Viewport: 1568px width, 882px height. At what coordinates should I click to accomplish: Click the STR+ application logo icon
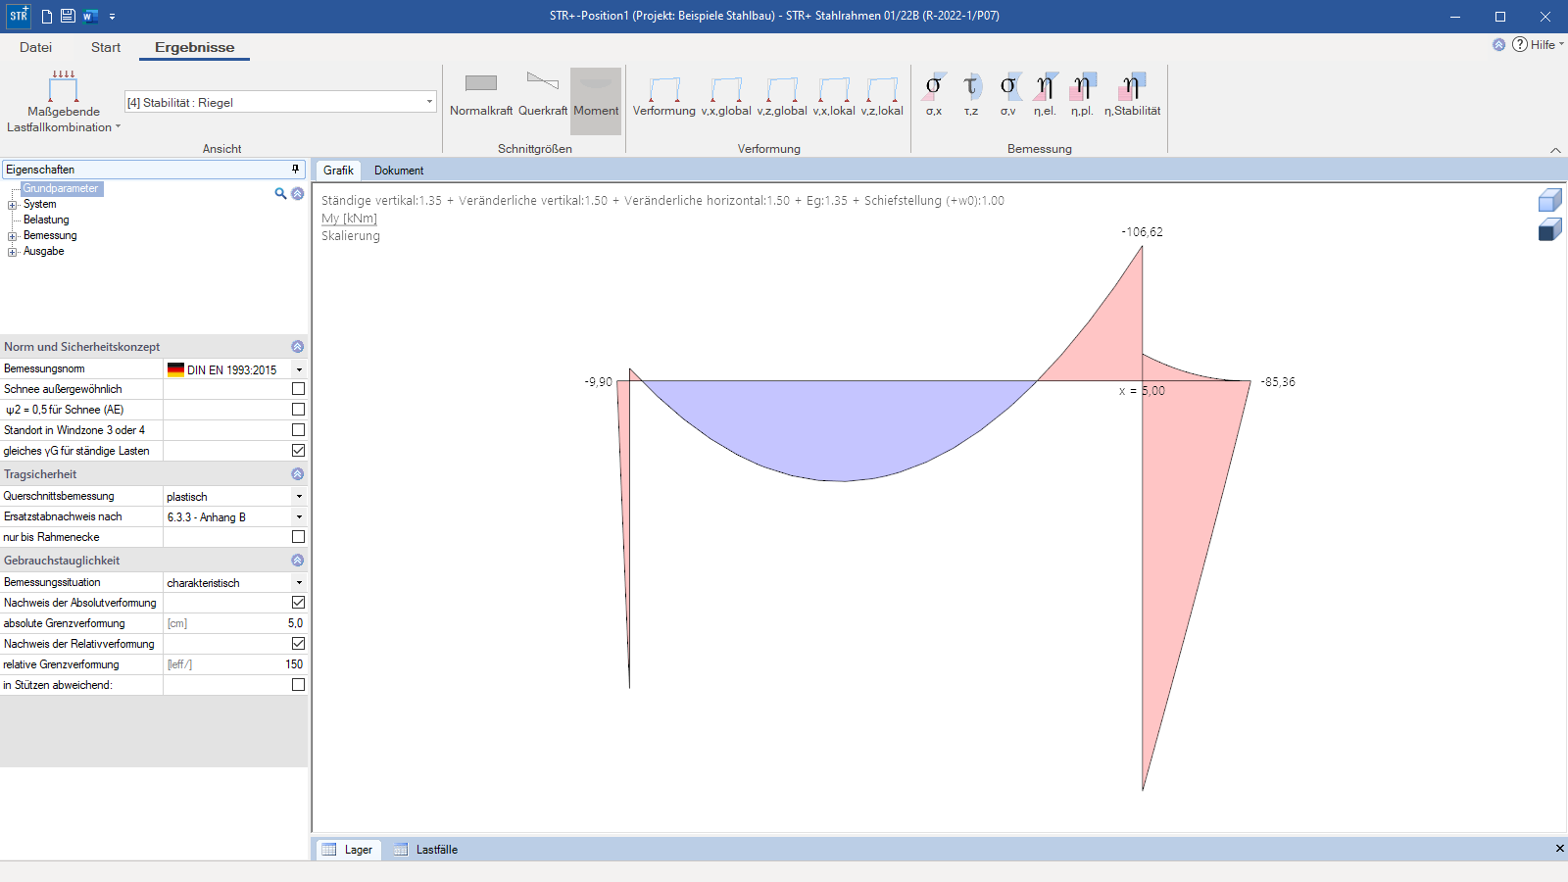coord(19,16)
